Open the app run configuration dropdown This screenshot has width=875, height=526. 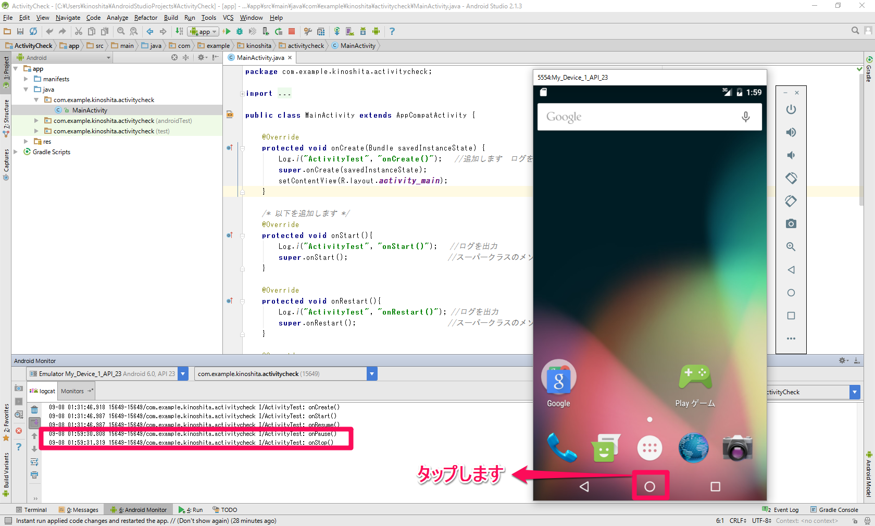[x=203, y=32]
